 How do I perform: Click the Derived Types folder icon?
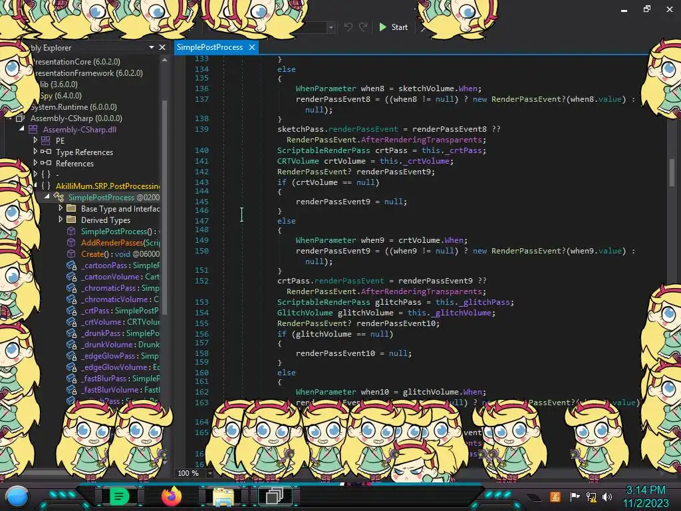pyautogui.click(x=71, y=220)
